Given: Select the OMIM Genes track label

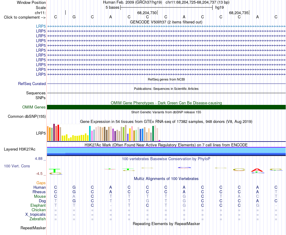Looking at the screenshot, I should pyautogui.click(x=34, y=107).
